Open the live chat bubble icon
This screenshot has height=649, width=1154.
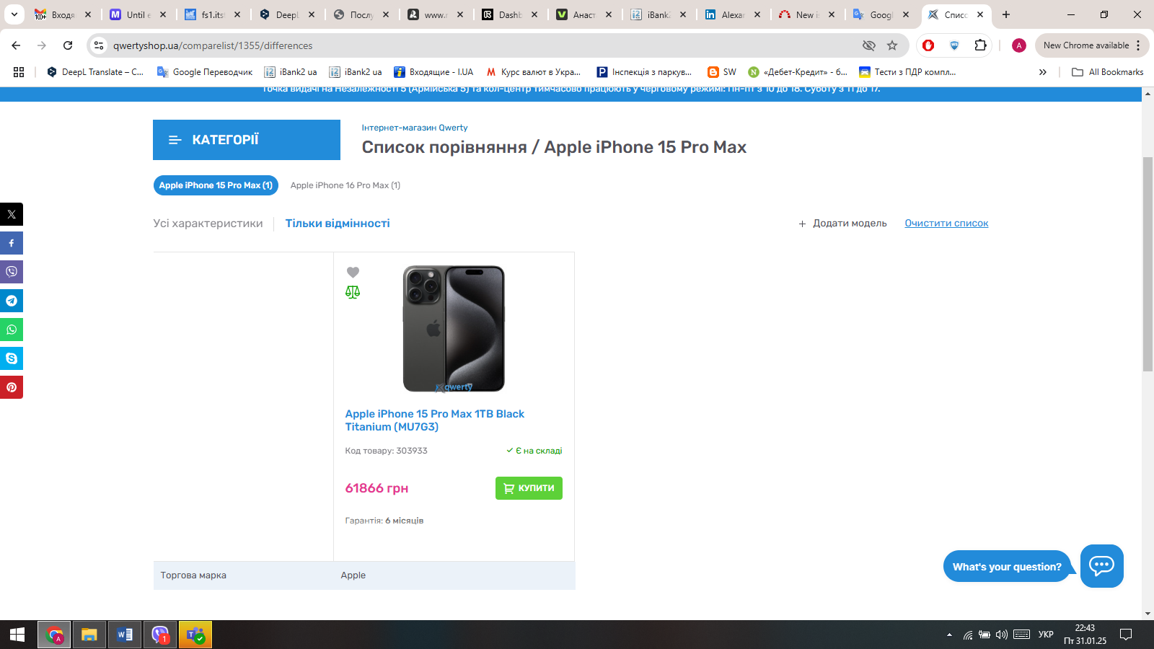click(1101, 566)
